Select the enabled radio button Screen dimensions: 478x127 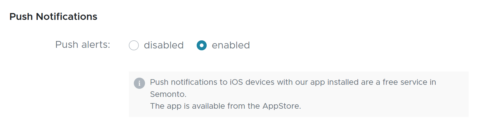(202, 45)
